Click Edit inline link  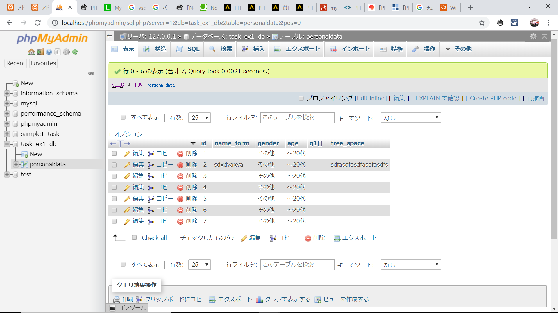click(371, 98)
